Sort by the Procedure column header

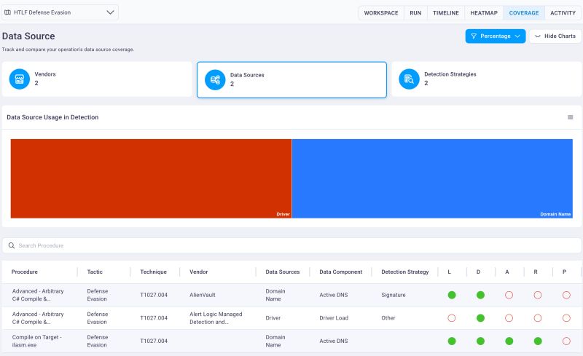(25, 272)
